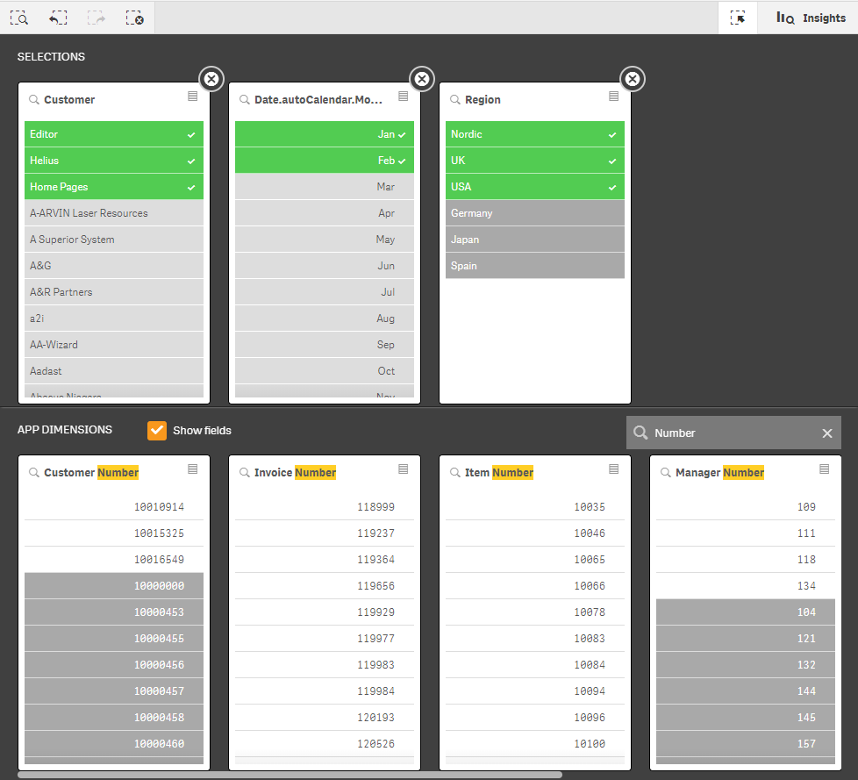Remove the Customer selection with X
Image resolution: width=858 pixels, height=780 pixels.
tap(211, 79)
